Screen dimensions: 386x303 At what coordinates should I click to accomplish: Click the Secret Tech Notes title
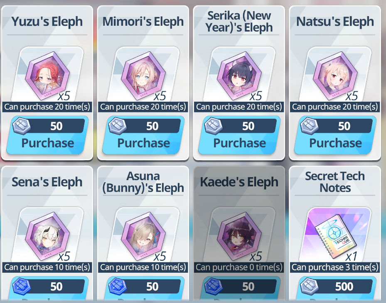[335, 182]
